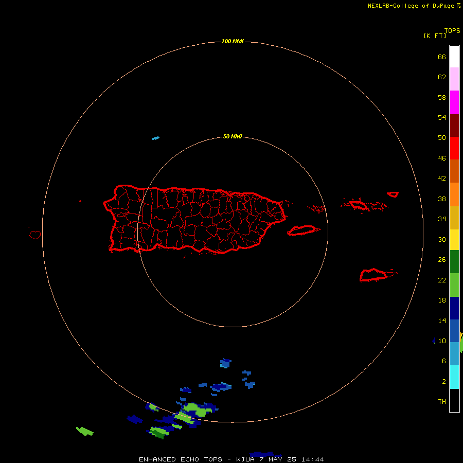463x463 pixels.
Task: Click the dark maroon legend segment
Action: (x=454, y=126)
